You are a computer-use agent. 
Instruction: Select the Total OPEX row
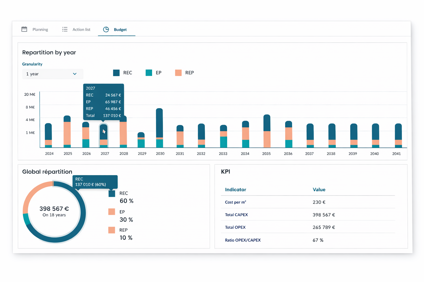point(308,227)
